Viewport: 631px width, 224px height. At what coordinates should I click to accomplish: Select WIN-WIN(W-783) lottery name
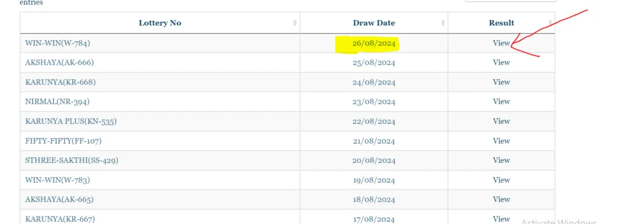[x=57, y=180]
